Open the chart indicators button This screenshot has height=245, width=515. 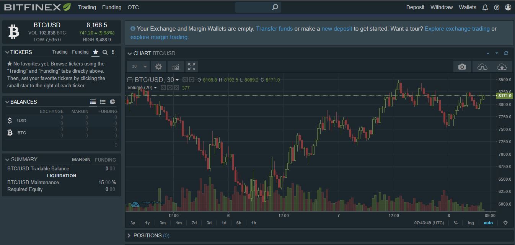(176, 67)
